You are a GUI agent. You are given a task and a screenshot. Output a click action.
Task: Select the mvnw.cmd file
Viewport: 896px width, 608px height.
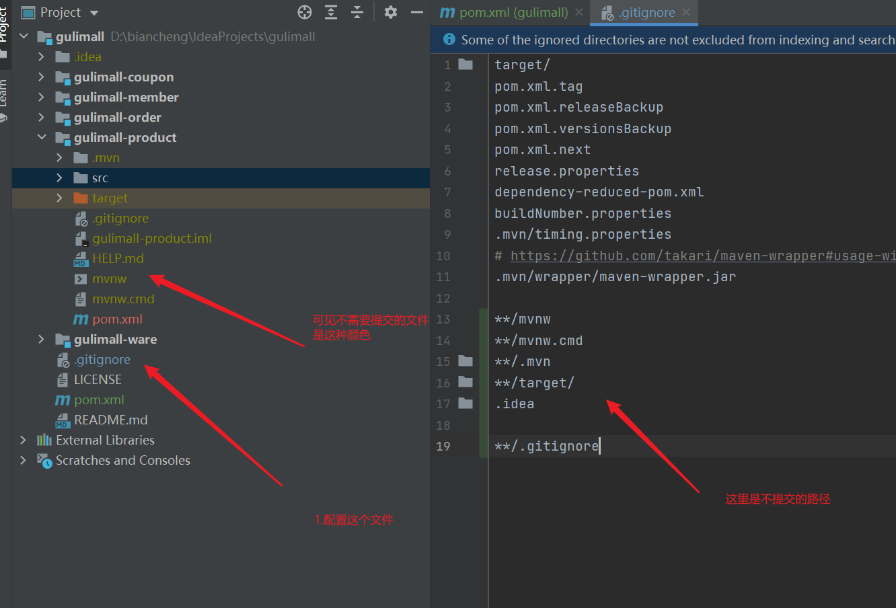pos(123,299)
